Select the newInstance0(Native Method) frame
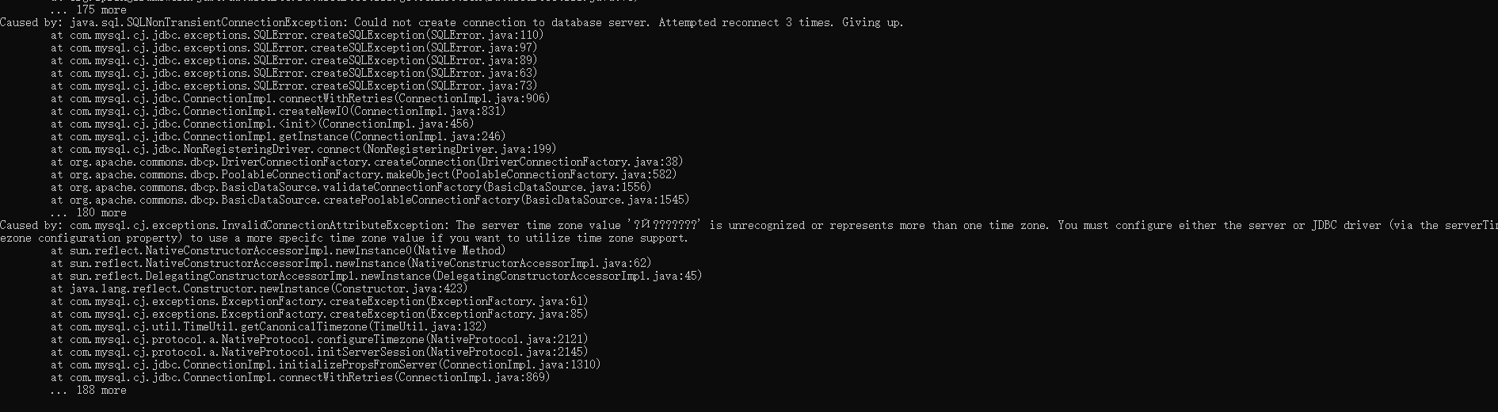Image resolution: width=1498 pixels, height=412 pixels. pyautogui.click(x=278, y=250)
